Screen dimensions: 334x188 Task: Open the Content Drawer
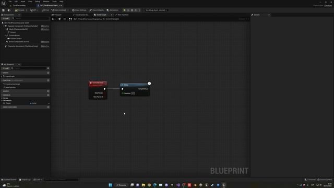pos(9,180)
